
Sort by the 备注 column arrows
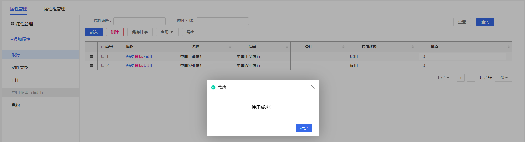click(343, 47)
